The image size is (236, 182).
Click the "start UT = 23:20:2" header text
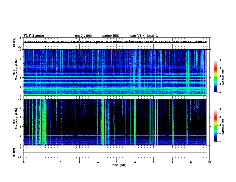click(x=144, y=36)
